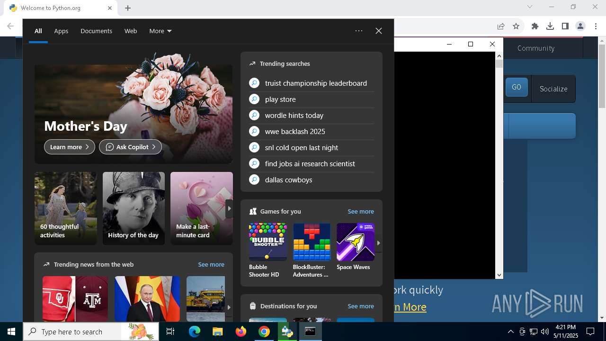Image resolution: width=606 pixels, height=341 pixels.
Task: Open Make a last-minute card tile
Action: [x=202, y=208]
